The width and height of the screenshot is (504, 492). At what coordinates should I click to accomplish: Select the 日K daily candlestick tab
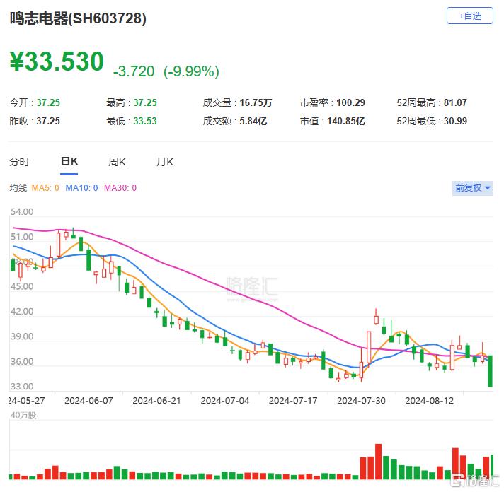(69, 161)
